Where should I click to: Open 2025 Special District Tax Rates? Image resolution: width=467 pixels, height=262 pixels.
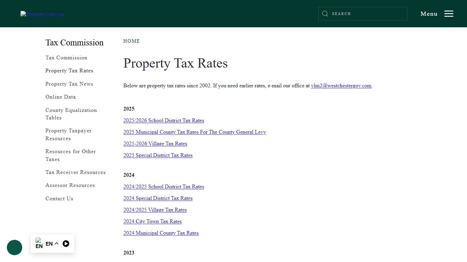point(158,155)
